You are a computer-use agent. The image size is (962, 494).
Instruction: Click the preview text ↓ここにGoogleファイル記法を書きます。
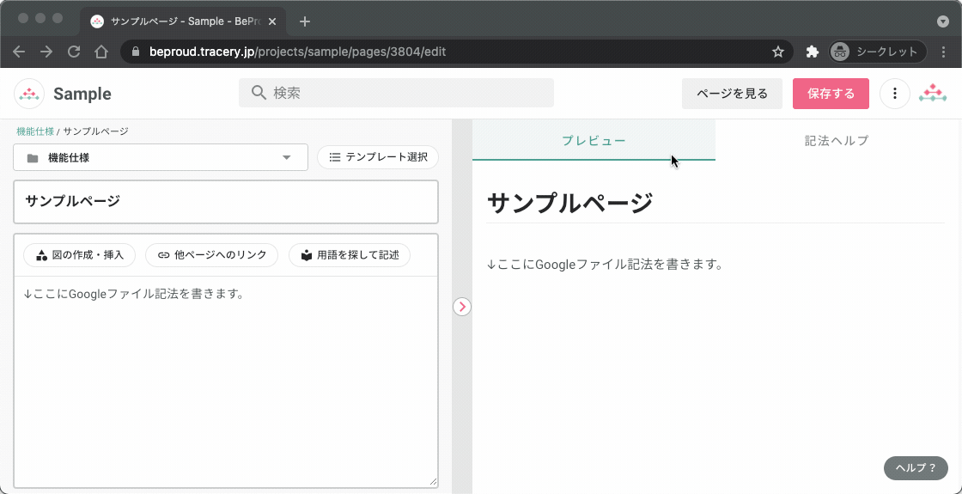coord(605,265)
